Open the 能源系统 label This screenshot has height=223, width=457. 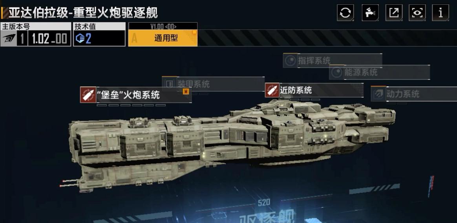click(361, 72)
